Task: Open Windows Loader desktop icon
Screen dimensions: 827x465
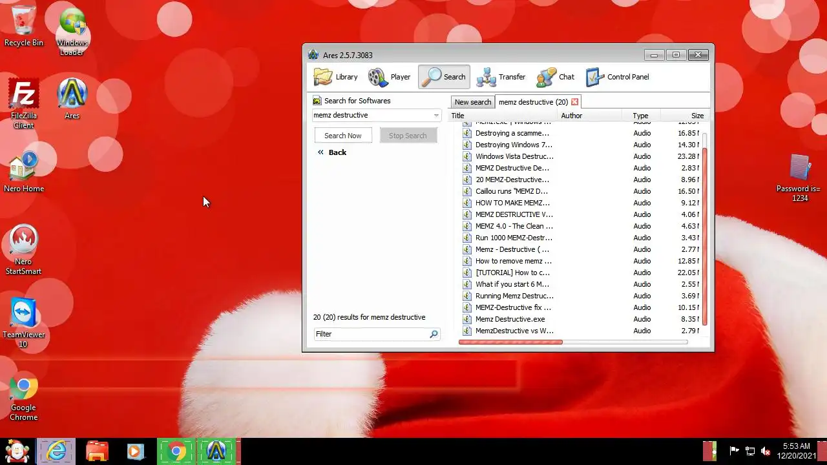Action: [x=72, y=31]
